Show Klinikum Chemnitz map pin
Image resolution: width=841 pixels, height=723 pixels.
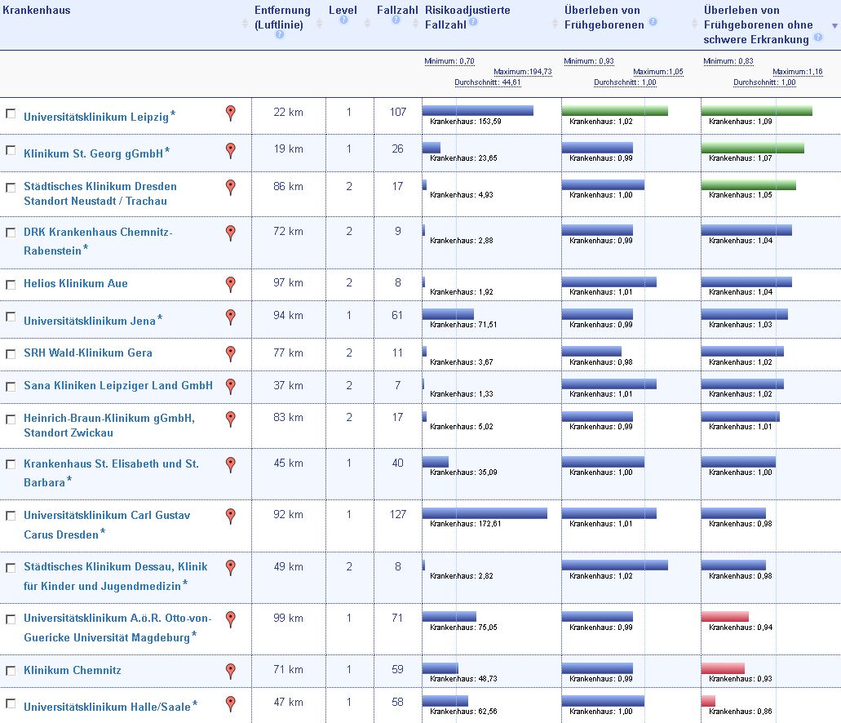coord(231,671)
